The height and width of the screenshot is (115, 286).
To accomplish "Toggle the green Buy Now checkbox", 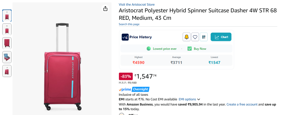I will [190, 49].
